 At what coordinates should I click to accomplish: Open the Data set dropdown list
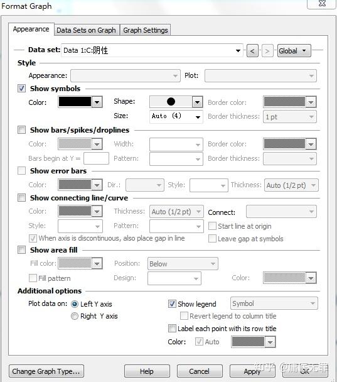(x=152, y=50)
